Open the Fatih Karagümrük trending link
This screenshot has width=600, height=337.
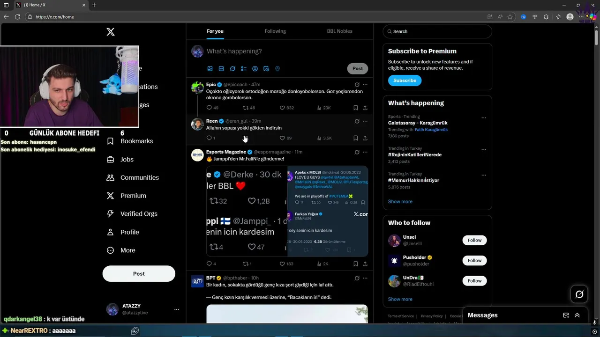click(431, 130)
